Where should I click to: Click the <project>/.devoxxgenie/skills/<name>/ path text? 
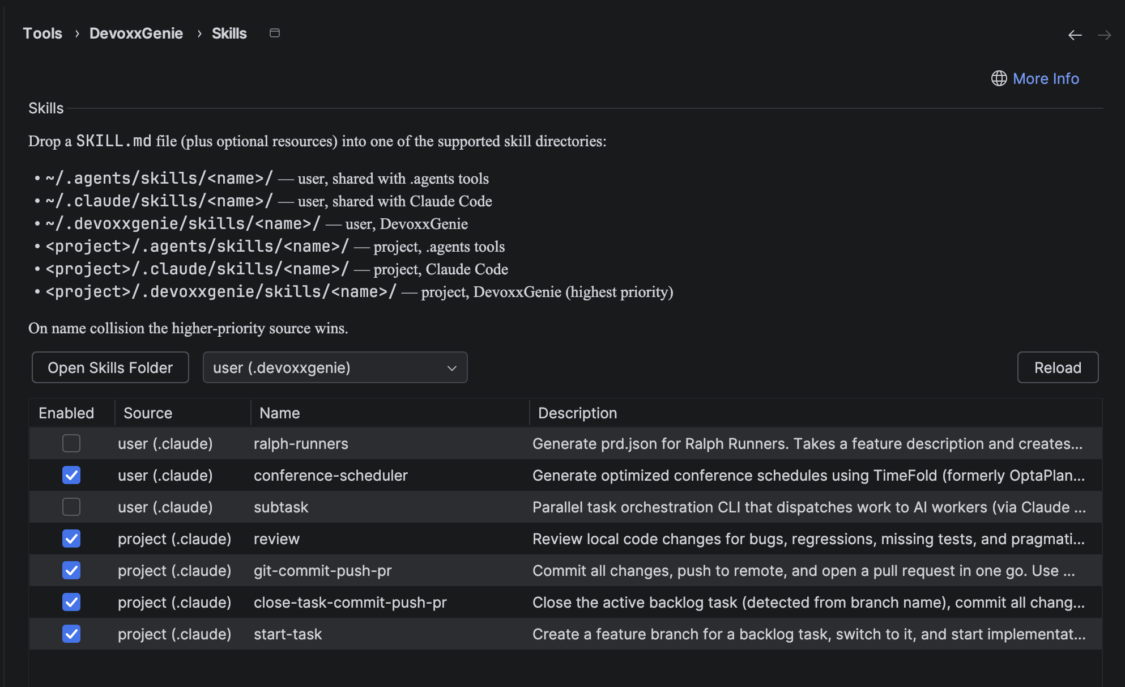[221, 291]
